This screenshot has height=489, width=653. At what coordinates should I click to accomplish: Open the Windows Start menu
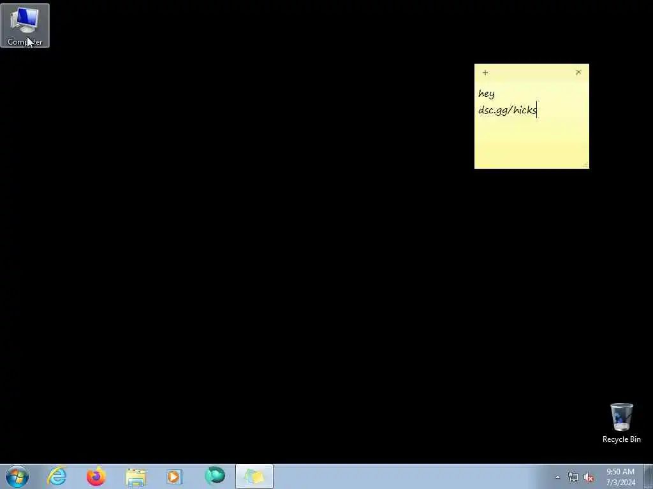click(x=17, y=476)
